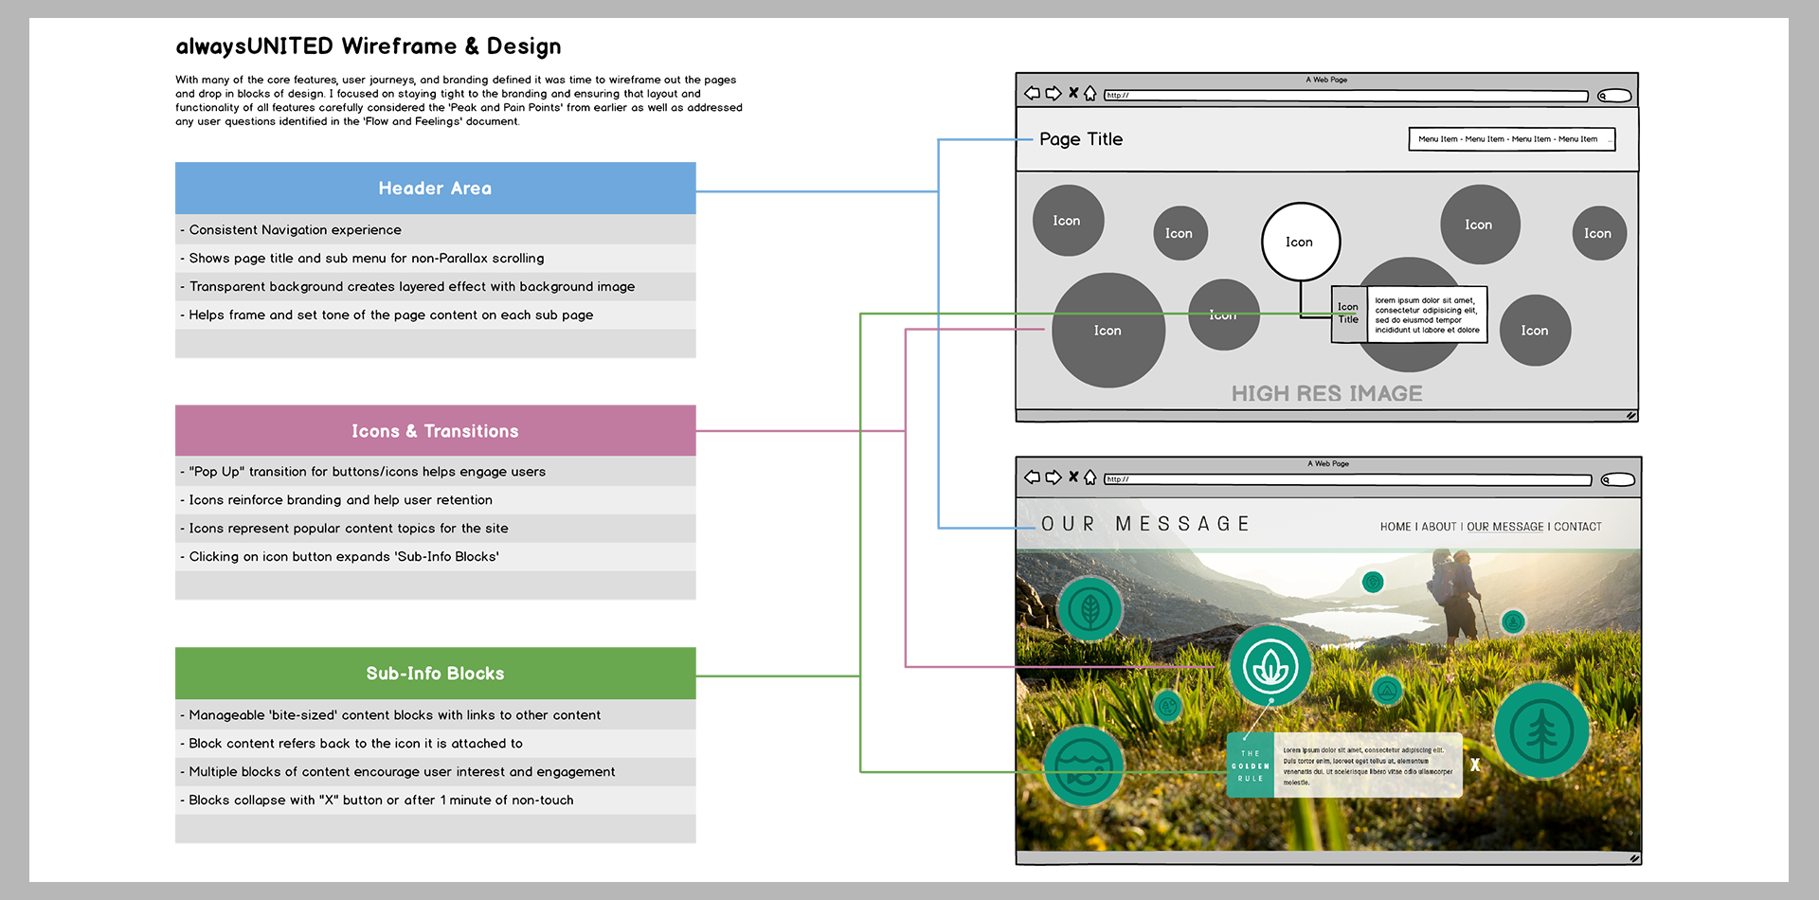Open the CONTACT navigation link

(x=1577, y=527)
